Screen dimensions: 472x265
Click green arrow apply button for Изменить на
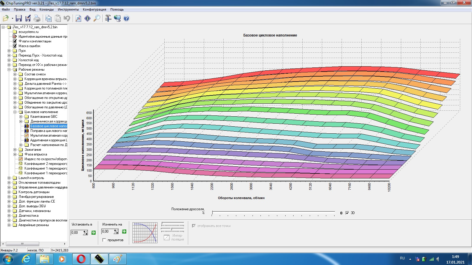(x=124, y=231)
